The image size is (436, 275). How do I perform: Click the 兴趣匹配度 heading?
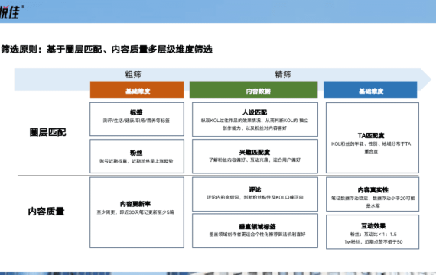click(255, 153)
